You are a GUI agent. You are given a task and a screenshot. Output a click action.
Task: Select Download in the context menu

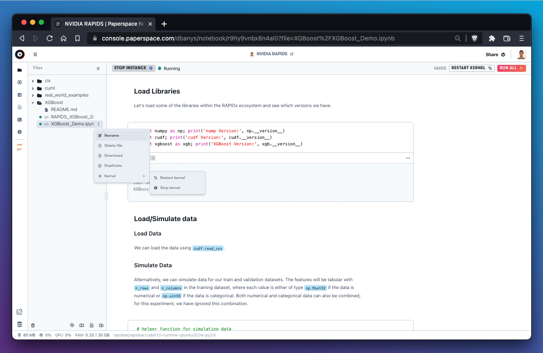[122, 155]
